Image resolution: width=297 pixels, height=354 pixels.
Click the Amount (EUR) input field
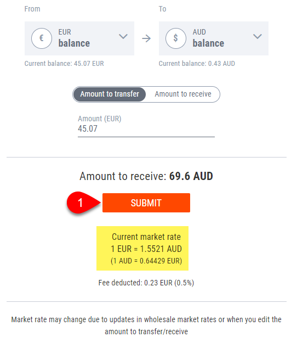coord(146,128)
